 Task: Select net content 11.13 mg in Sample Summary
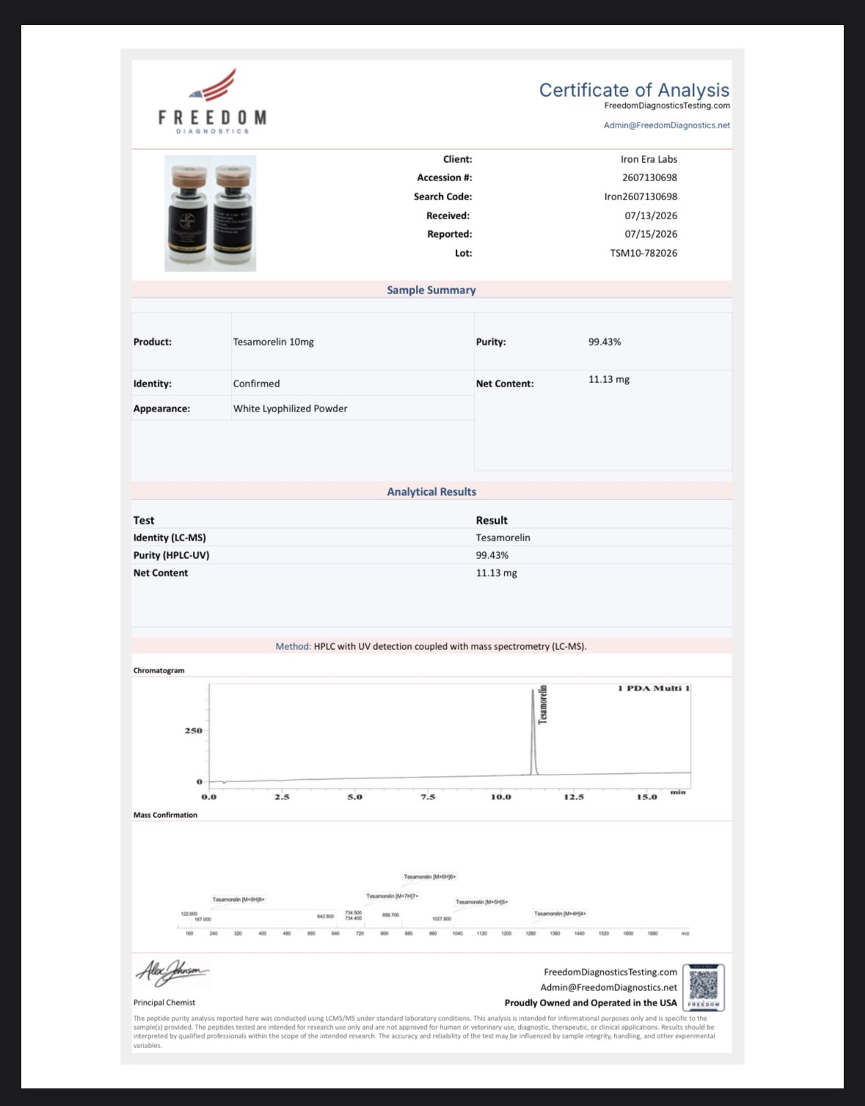[x=609, y=379]
